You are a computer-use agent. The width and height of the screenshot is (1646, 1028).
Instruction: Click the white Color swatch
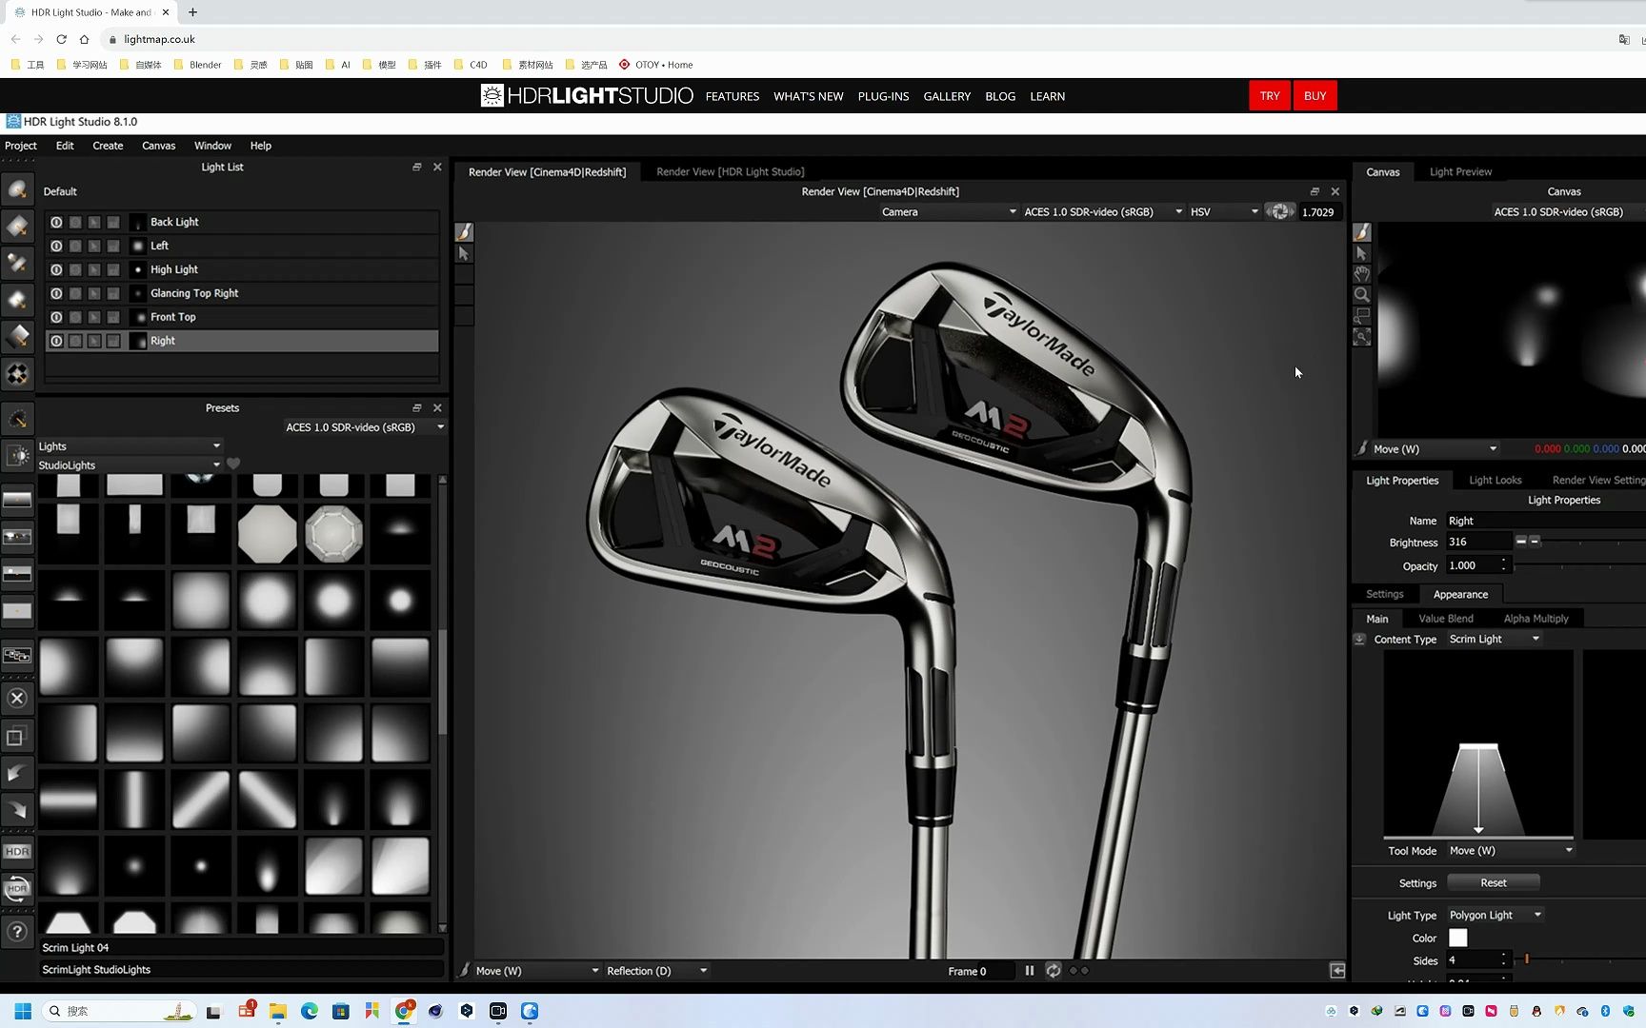coord(1457,938)
